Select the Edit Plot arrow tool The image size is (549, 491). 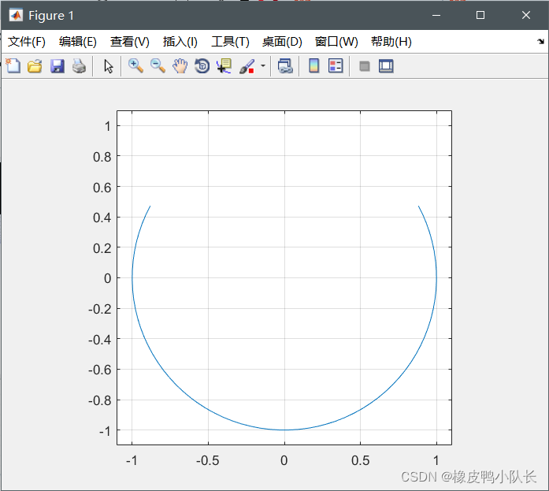(x=109, y=66)
